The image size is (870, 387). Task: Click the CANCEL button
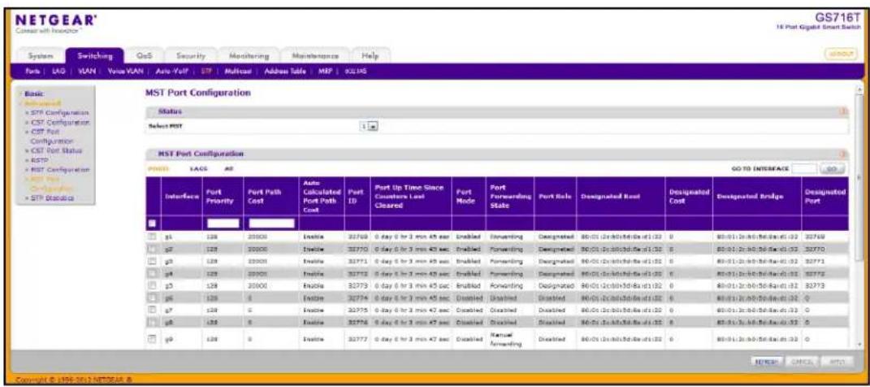pos(801,362)
